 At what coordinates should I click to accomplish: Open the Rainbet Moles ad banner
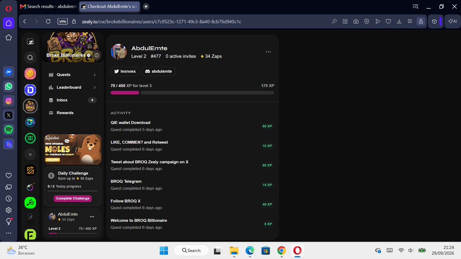(x=73, y=149)
